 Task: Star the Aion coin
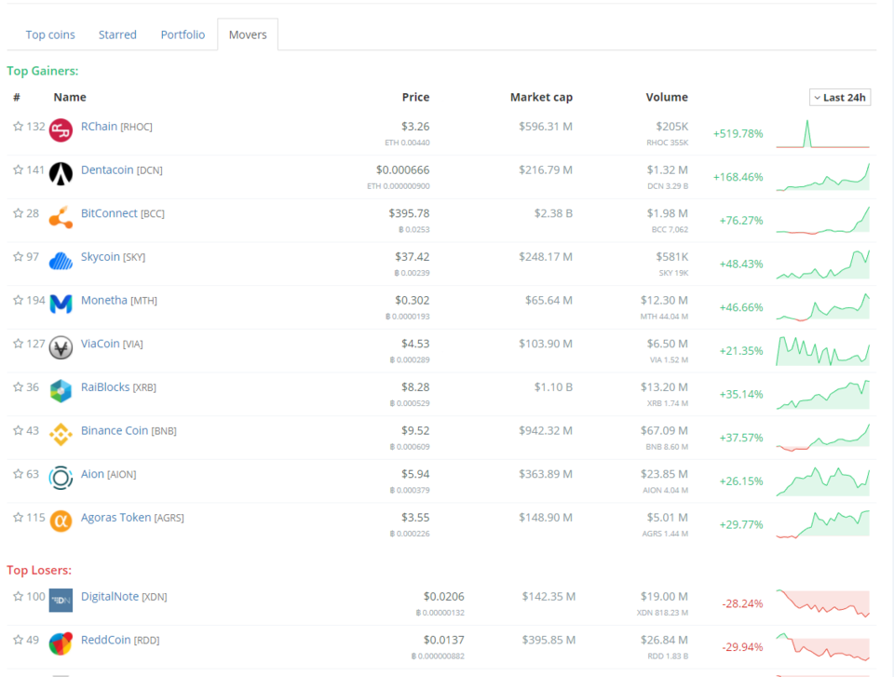point(19,474)
